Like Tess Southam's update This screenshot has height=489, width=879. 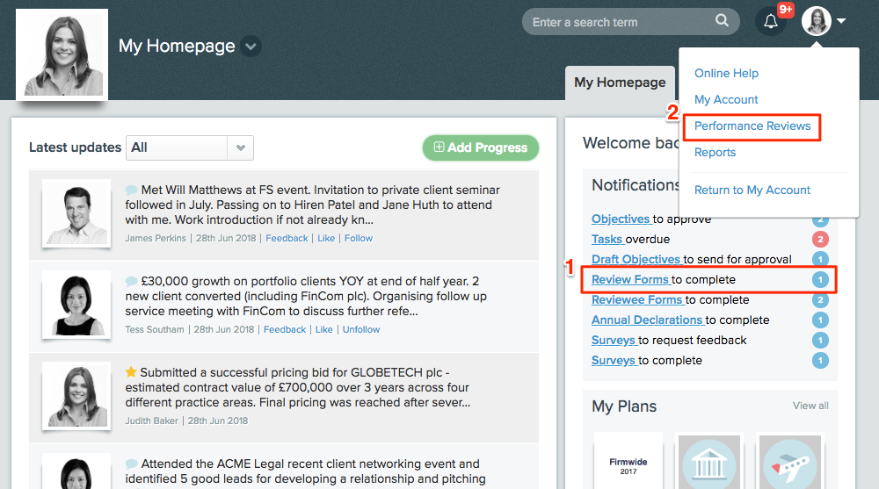click(324, 329)
